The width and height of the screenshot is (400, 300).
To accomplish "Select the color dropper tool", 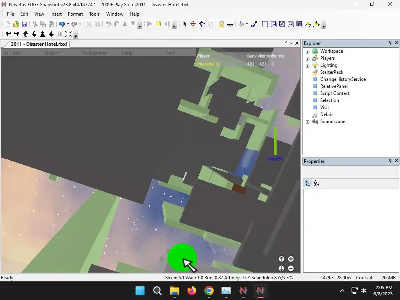I will tap(254, 24).
